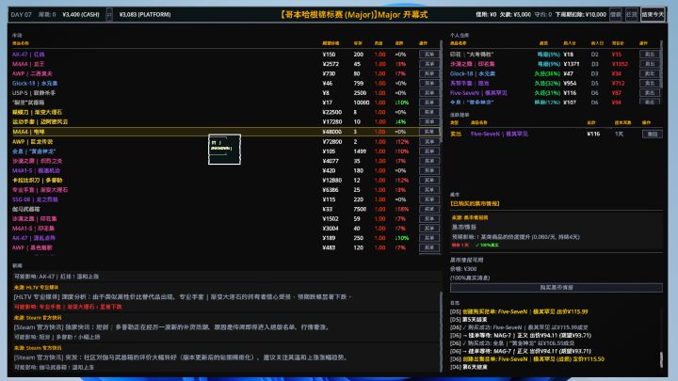Click the news feed vertical scrollbar

click(x=441, y=330)
